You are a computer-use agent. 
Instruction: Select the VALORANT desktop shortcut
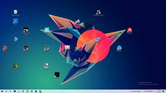[x=26, y=48]
